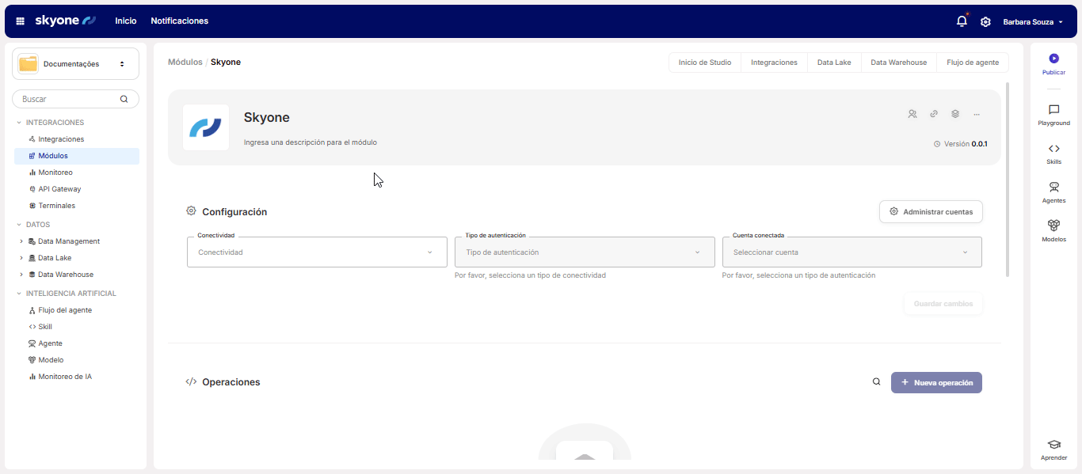Open Skills code icon in right sidebar

(x=1053, y=153)
